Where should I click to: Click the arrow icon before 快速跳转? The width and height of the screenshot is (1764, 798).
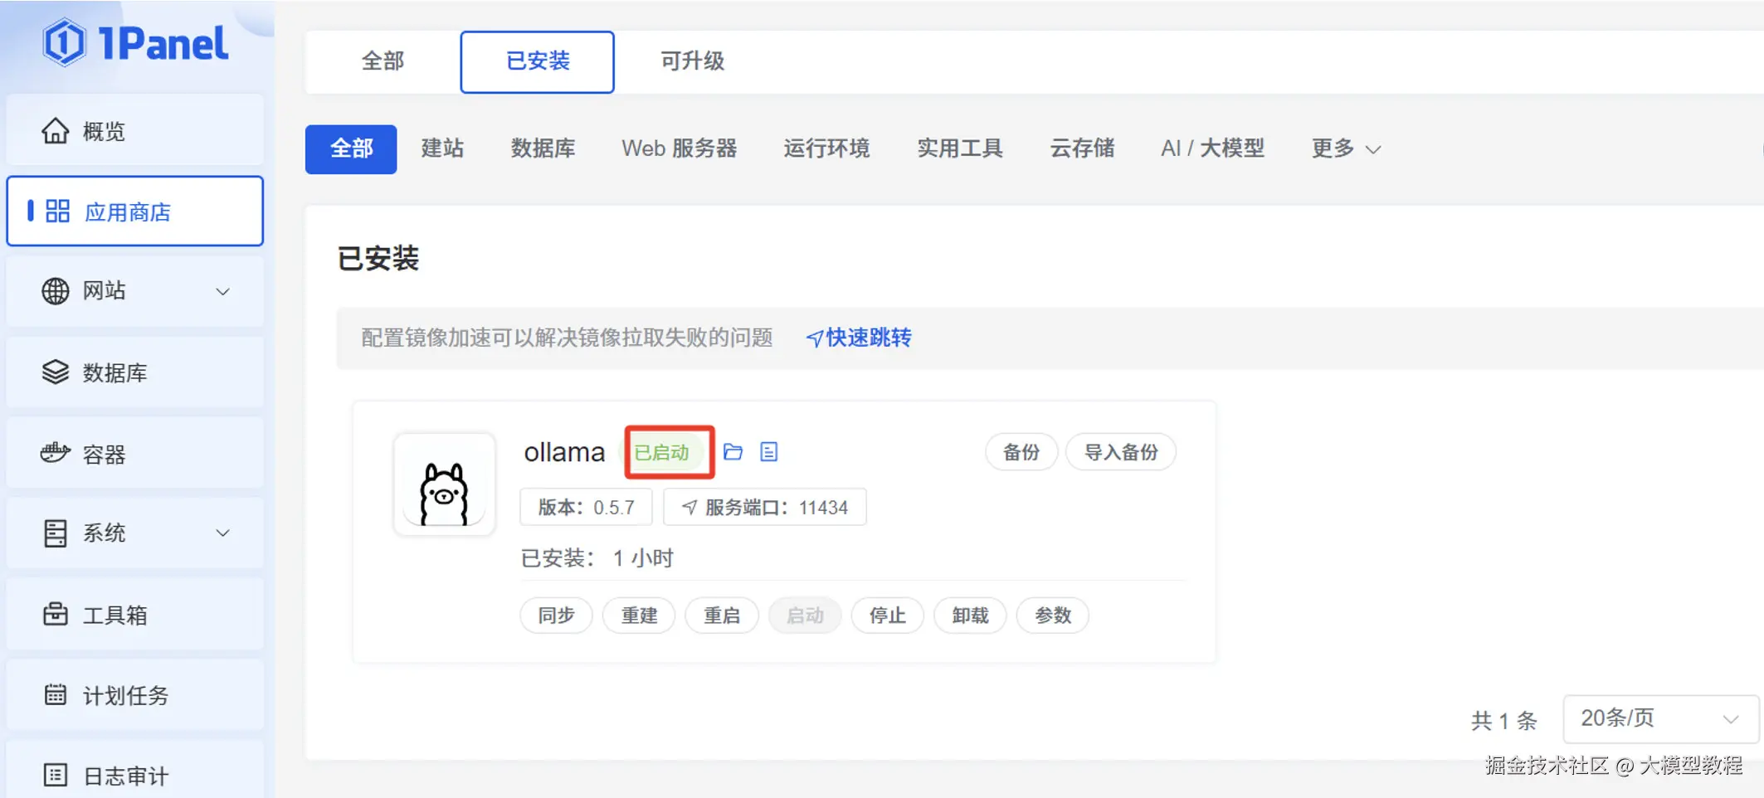[x=815, y=338]
